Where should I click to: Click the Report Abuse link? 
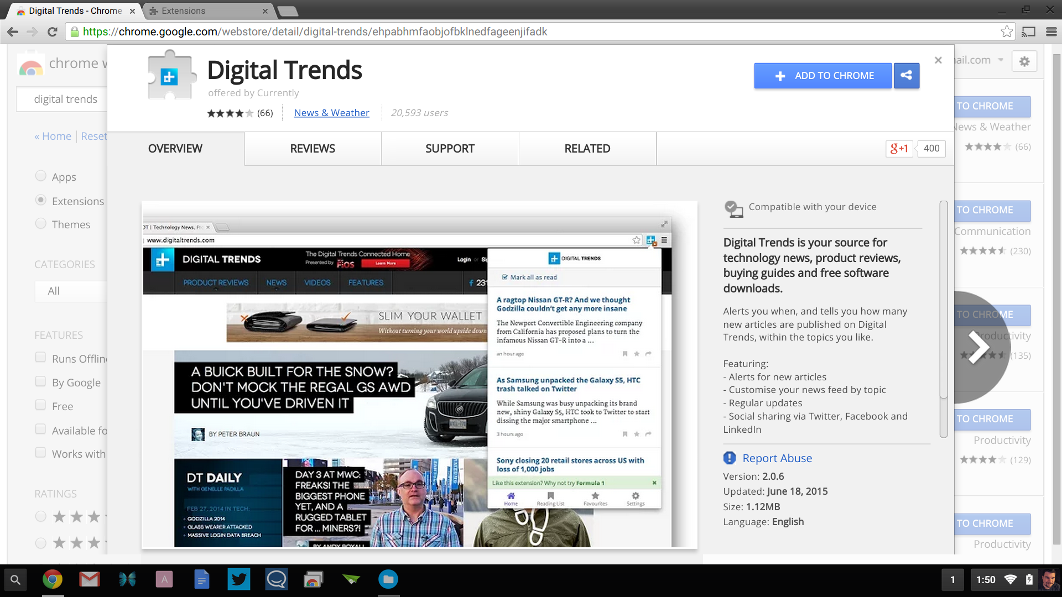pos(777,458)
